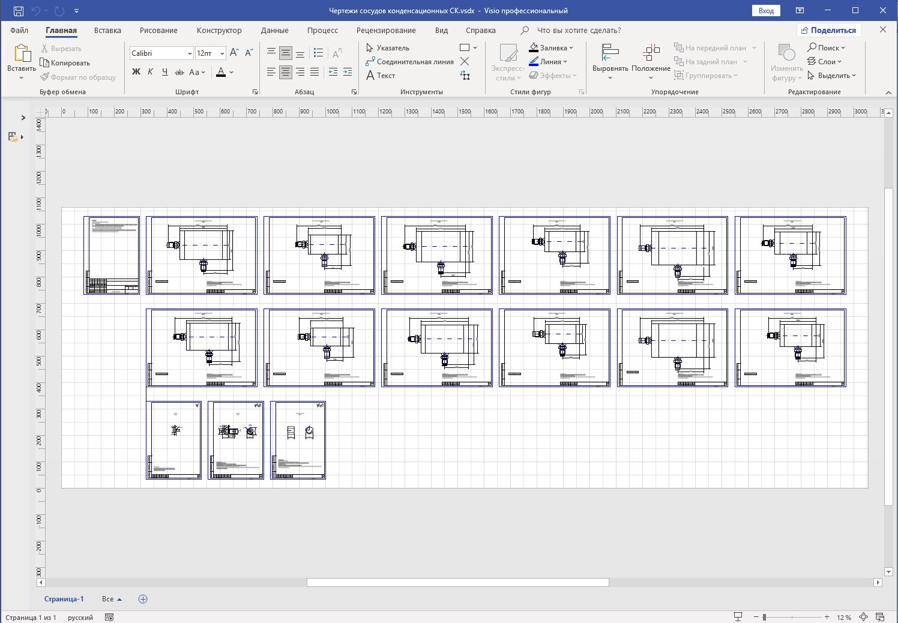Click the bullet list icon
Screen dimensions: 898x623
[318, 53]
